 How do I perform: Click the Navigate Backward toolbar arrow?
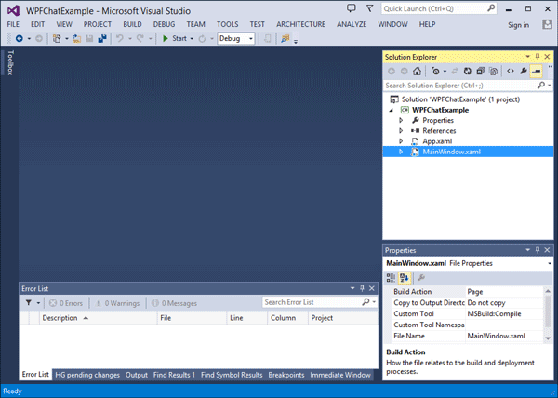(x=20, y=38)
